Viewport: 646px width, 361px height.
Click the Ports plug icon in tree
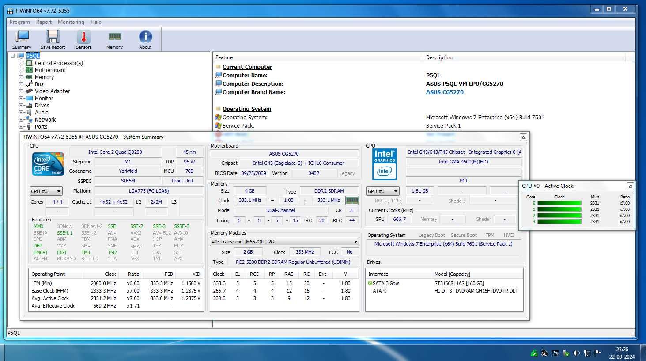(29, 126)
